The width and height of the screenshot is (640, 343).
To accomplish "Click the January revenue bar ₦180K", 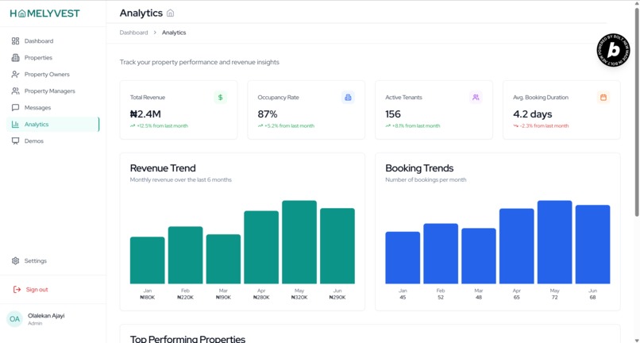I will click(148, 260).
